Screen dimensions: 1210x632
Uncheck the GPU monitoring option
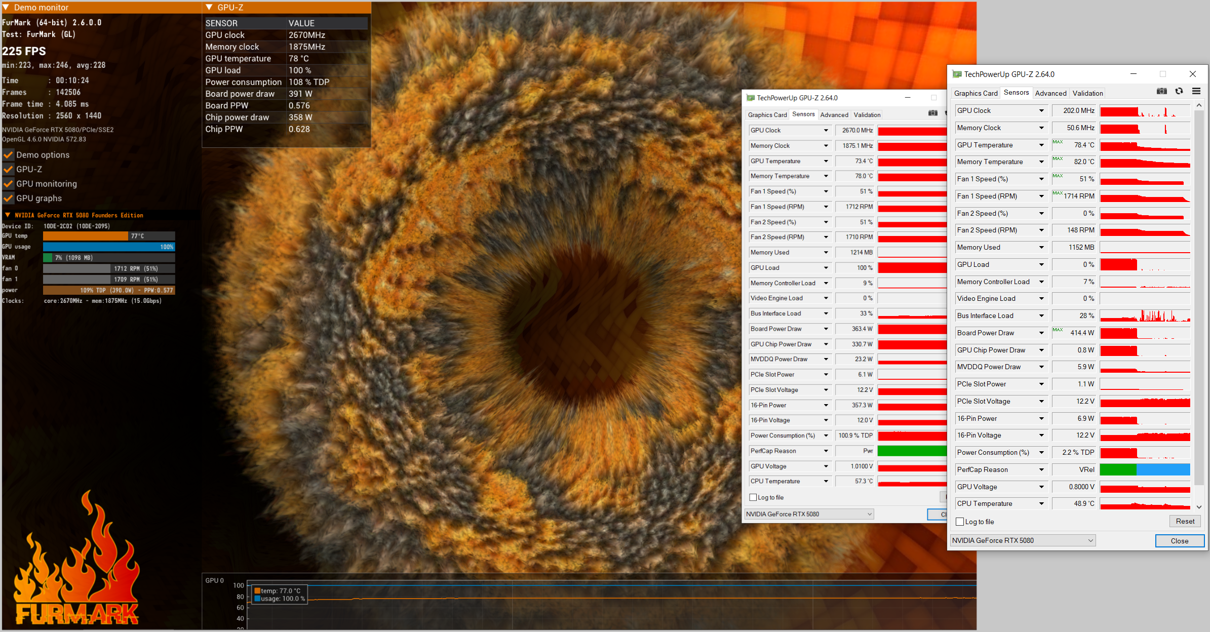tap(9, 184)
